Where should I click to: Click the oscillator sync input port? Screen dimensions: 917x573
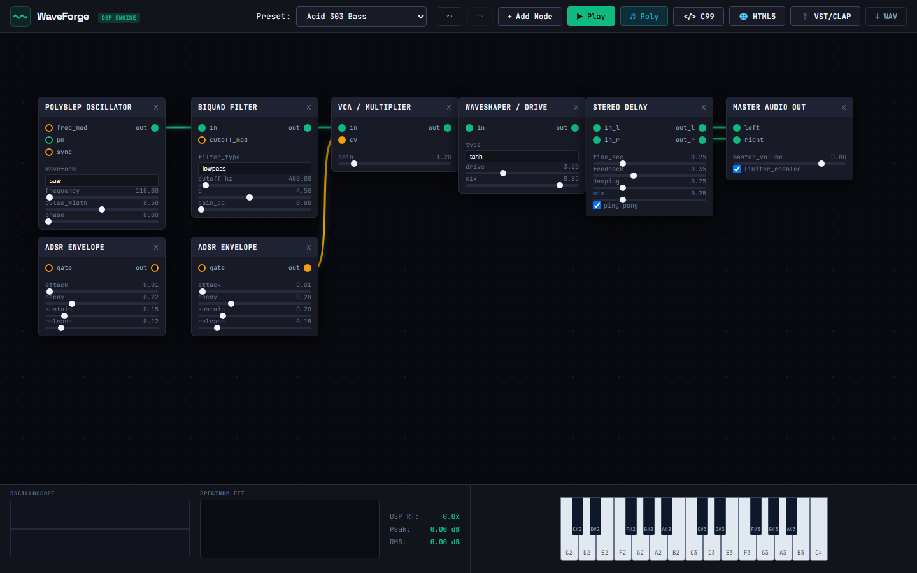[x=49, y=152]
